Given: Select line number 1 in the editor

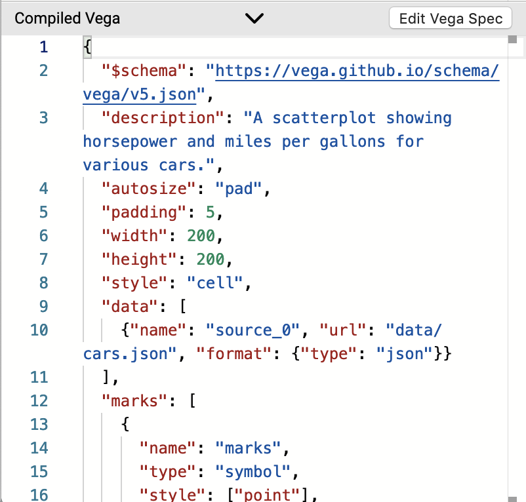Looking at the screenshot, I should [x=43, y=47].
